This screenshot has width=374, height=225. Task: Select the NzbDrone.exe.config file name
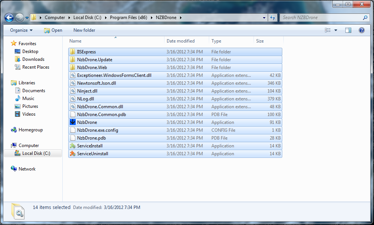pos(98,130)
